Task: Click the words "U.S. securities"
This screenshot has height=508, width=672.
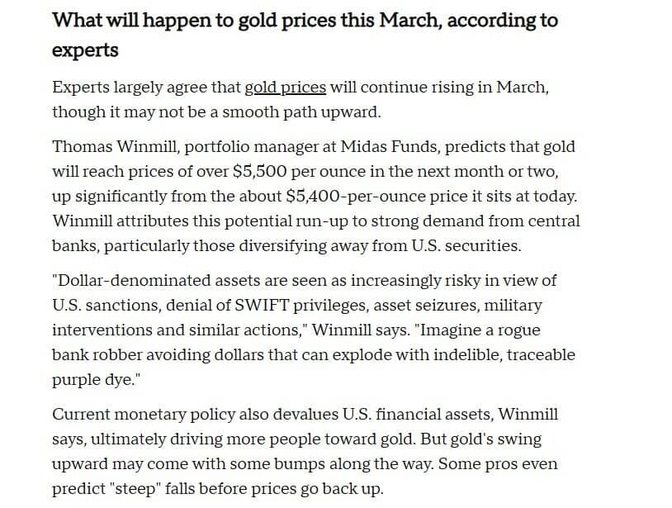Action: pyautogui.click(x=466, y=246)
